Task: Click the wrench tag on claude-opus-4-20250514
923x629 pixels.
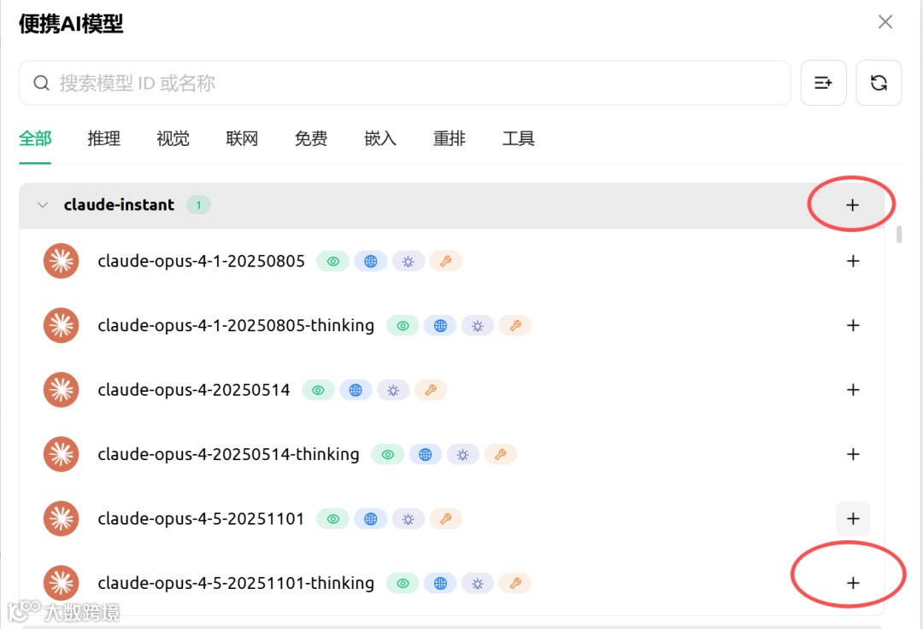Action: point(431,390)
